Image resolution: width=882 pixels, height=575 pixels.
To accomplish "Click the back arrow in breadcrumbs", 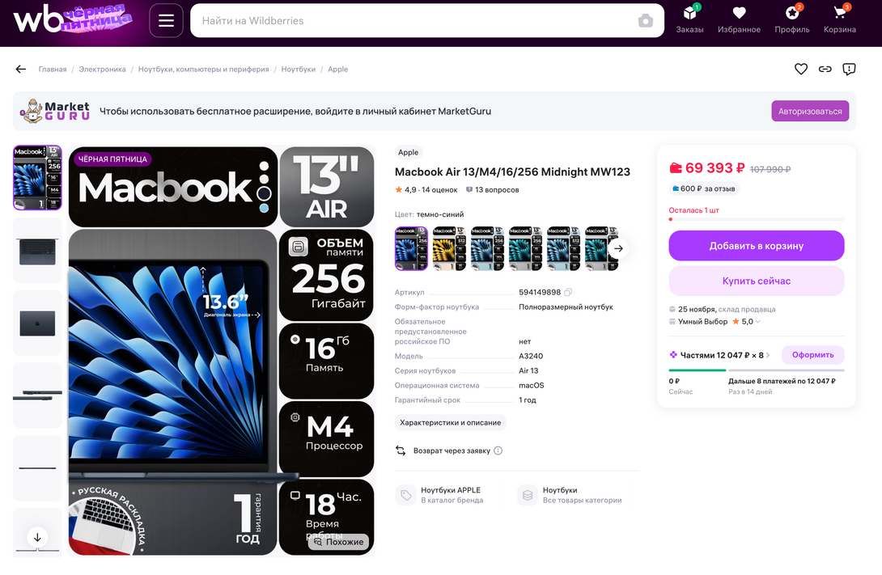I will [x=21, y=70].
